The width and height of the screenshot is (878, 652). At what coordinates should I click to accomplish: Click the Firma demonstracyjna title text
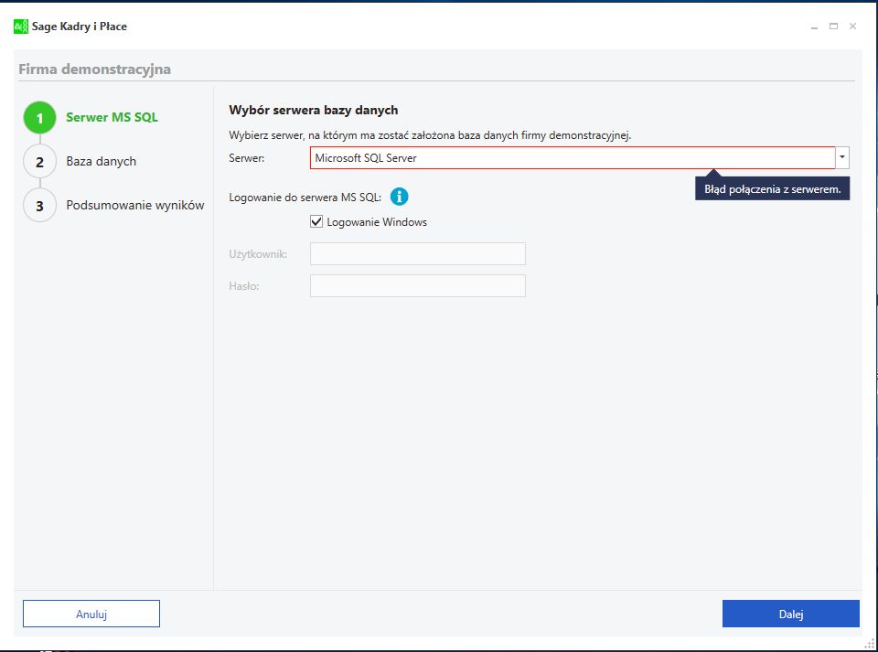[94, 69]
